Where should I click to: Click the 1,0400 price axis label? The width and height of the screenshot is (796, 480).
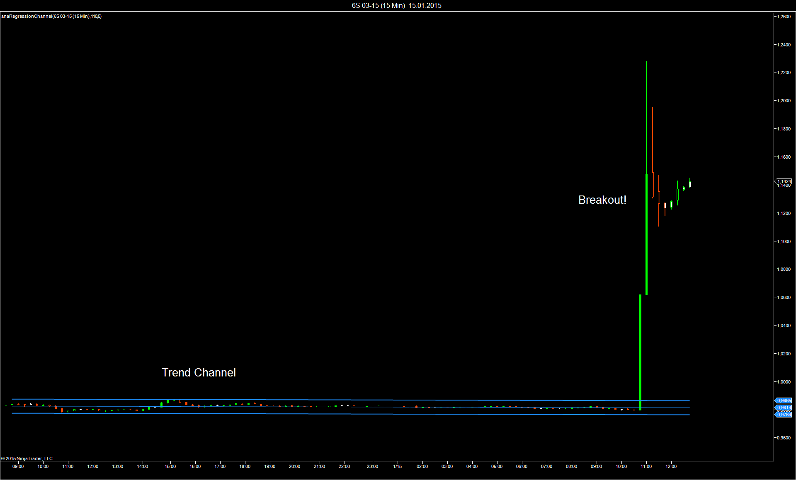point(784,326)
